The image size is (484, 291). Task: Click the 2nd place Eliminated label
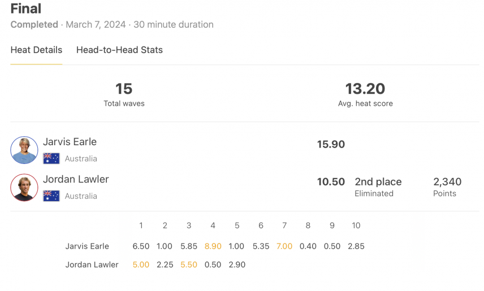378,186
